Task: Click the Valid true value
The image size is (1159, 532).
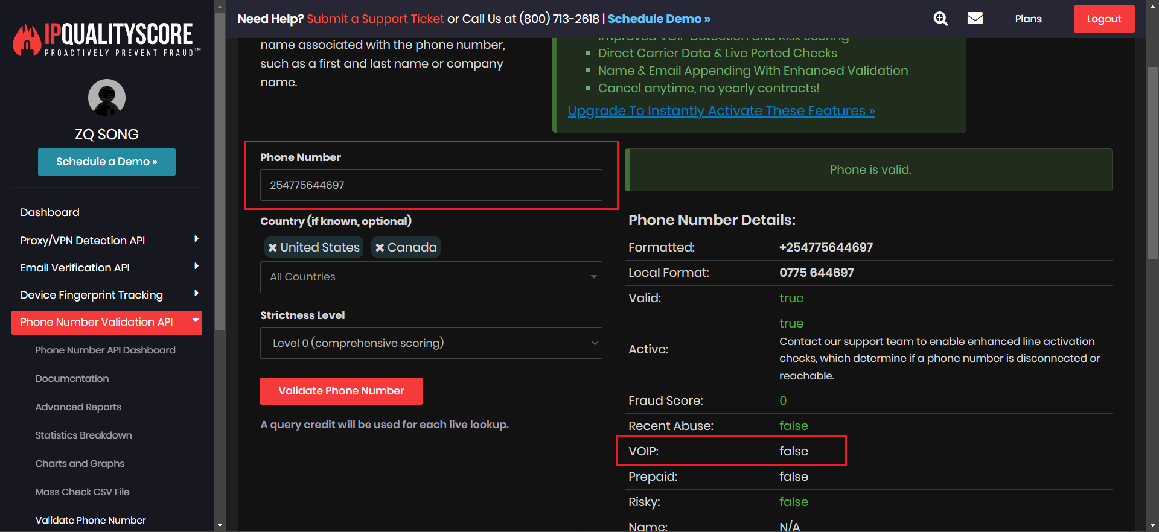Action: tap(791, 298)
